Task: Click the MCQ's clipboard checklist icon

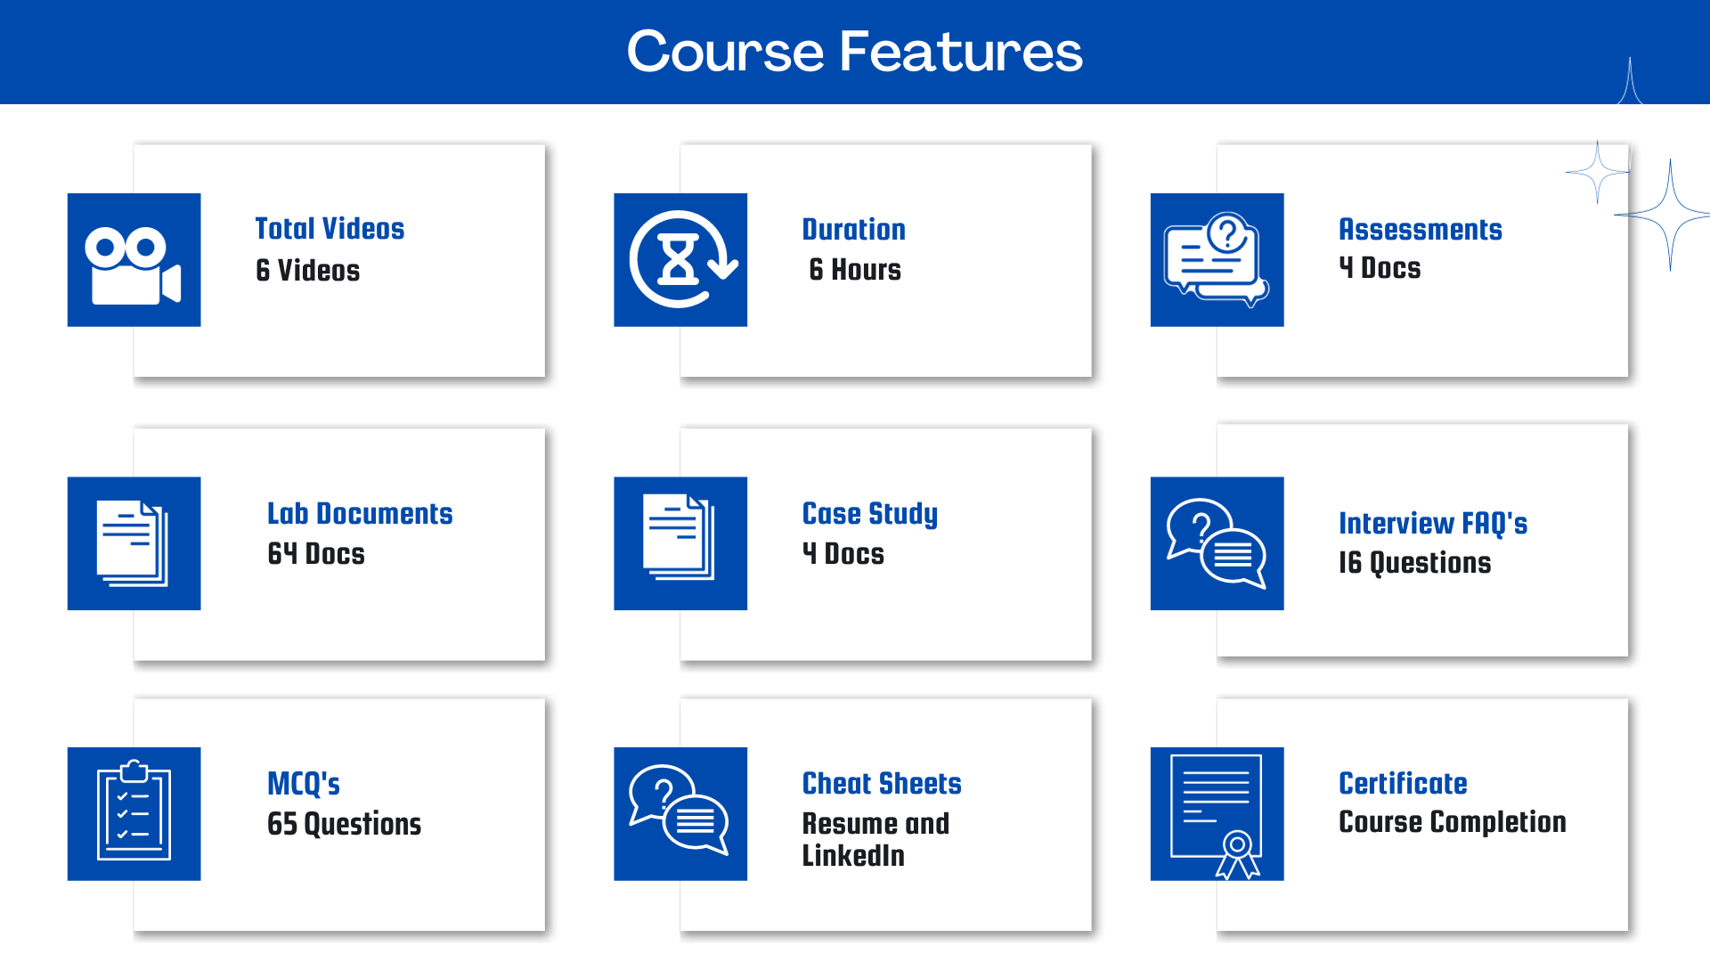Action: pos(133,815)
